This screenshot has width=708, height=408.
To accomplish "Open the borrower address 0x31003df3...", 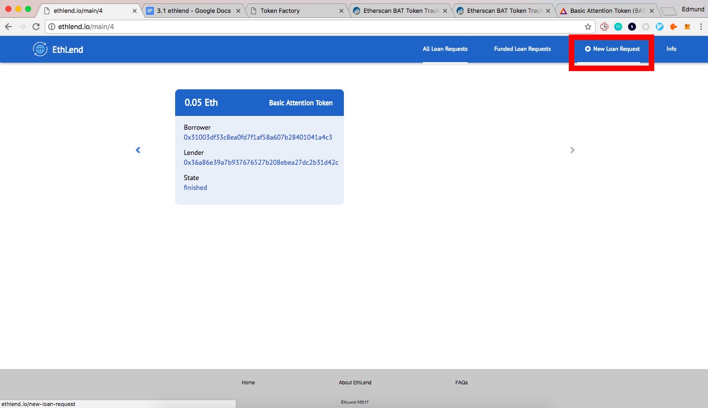I will [x=258, y=137].
